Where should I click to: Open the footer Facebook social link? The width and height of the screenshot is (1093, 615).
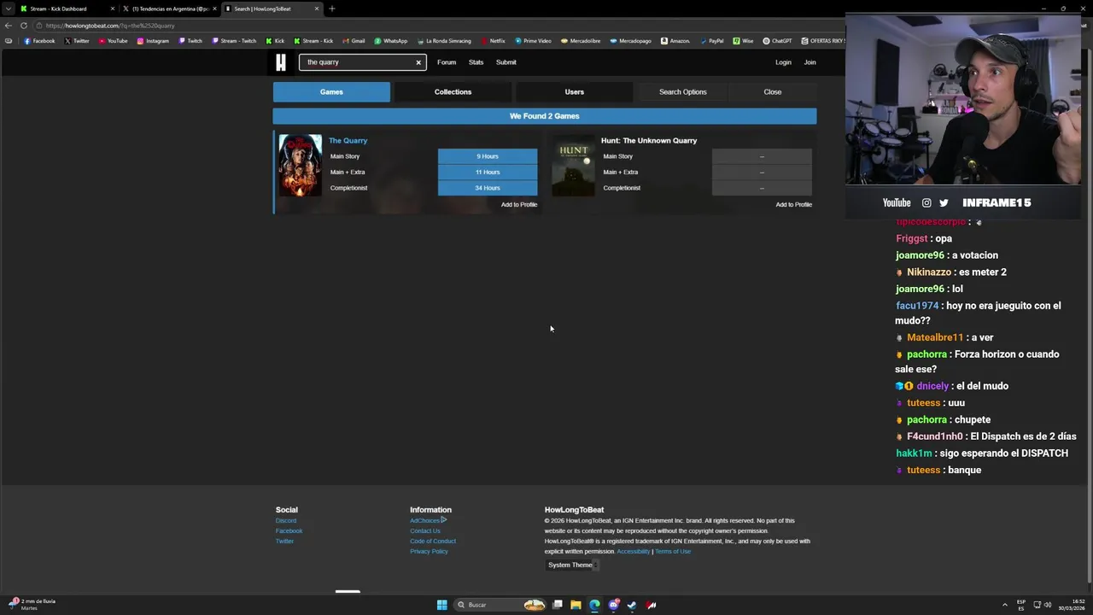[x=289, y=531]
